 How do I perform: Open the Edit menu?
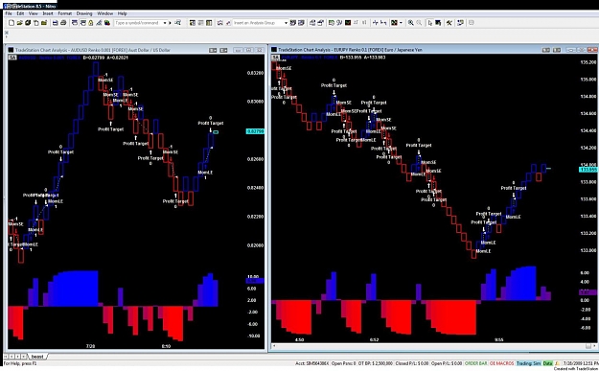pos(20,13)
